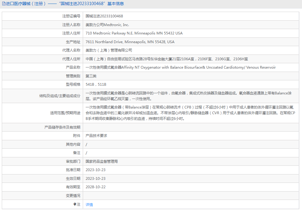Select the 变更情况 label

(x=73, y=196)
